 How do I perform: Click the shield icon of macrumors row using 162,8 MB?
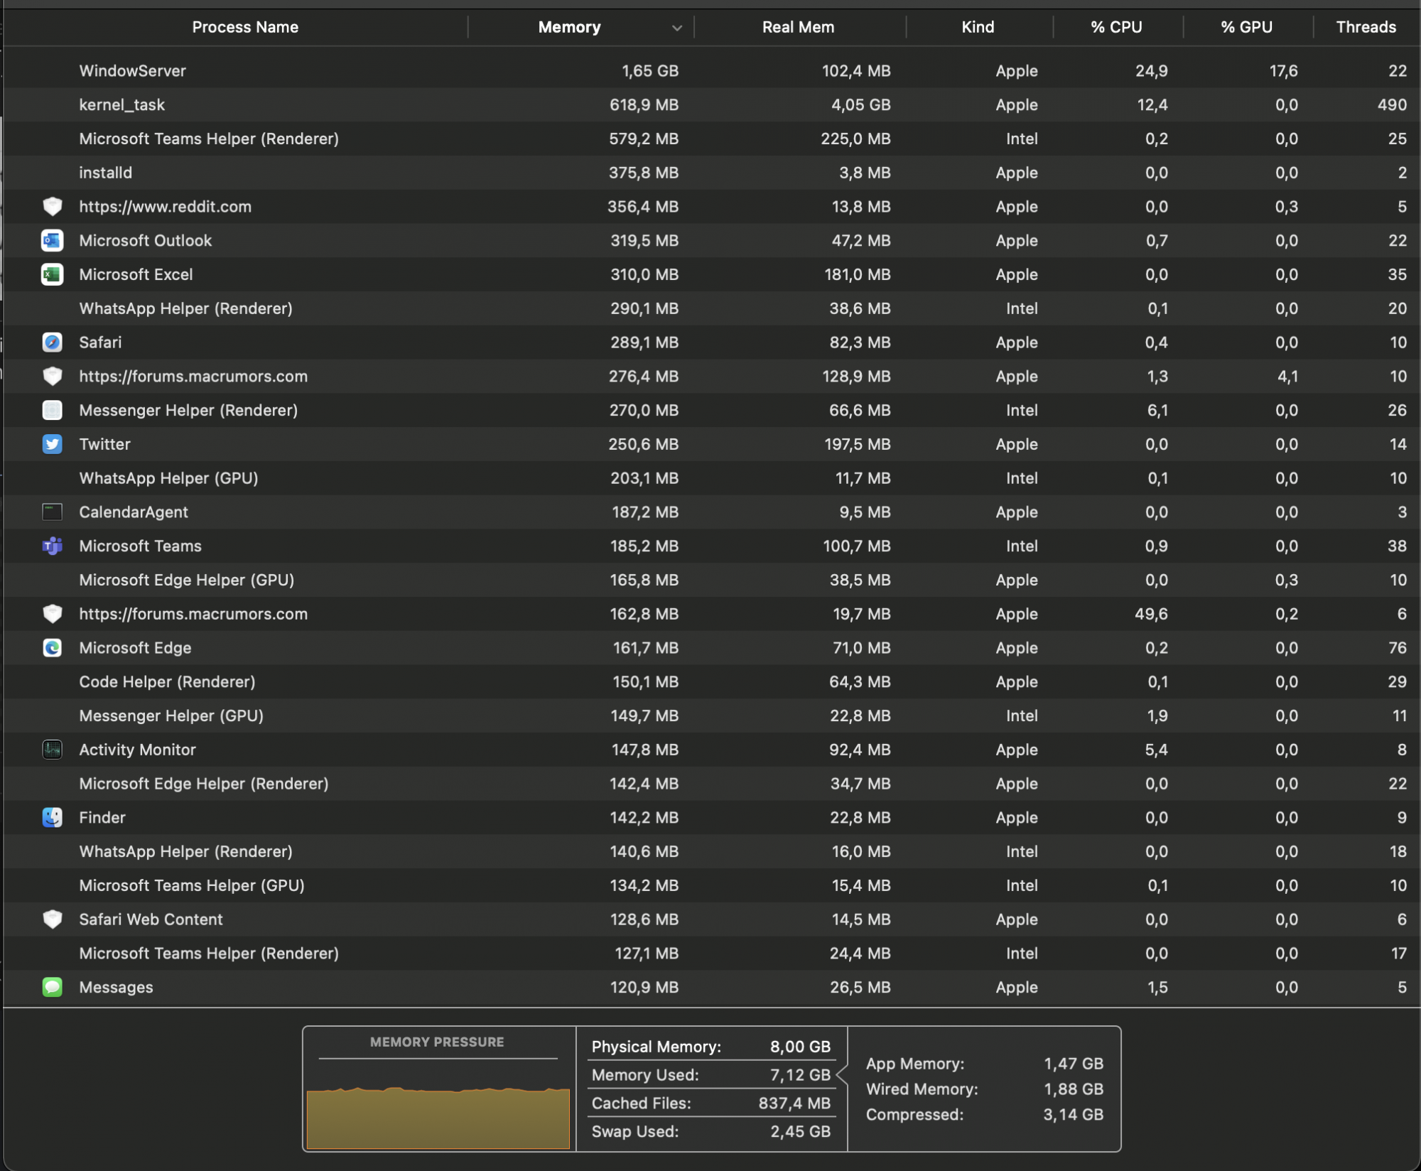[x=52, y=614]
